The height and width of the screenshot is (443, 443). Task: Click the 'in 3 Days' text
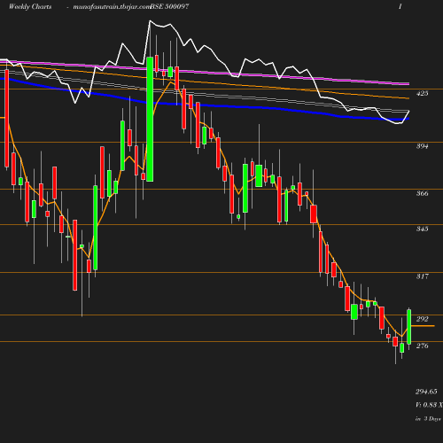[428, 418]
